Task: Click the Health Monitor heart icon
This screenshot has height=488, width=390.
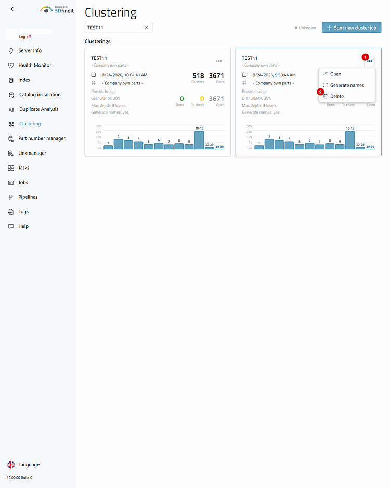Action: (11, 66)
